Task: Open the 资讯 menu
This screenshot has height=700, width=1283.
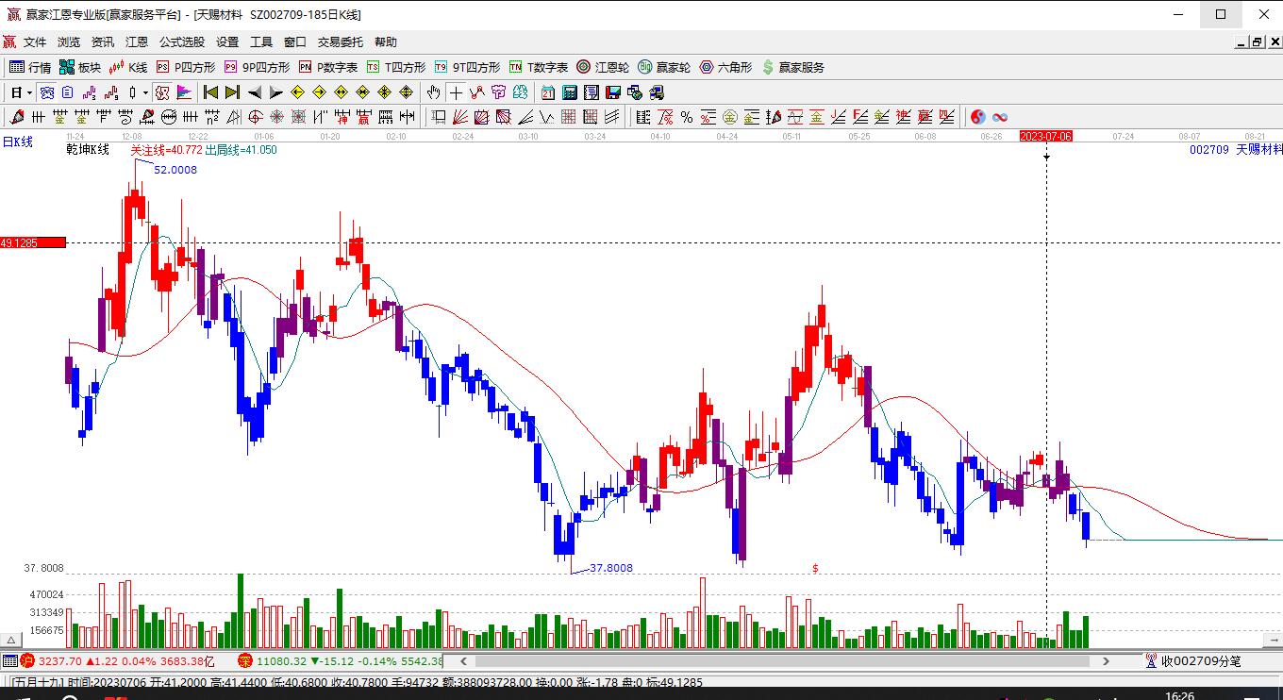Action: point(103,42)
